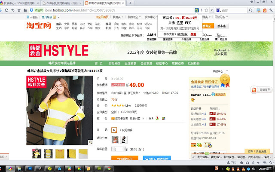
Task: Click the HSTYLE store logo banner
Action: click(59, 50)
